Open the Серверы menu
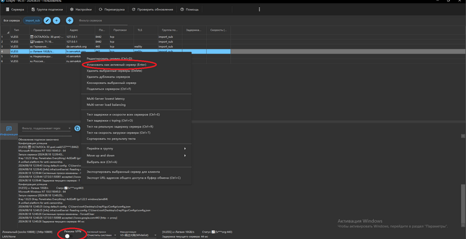This screenshot has height=239, width=466. (x=15, y=9)
